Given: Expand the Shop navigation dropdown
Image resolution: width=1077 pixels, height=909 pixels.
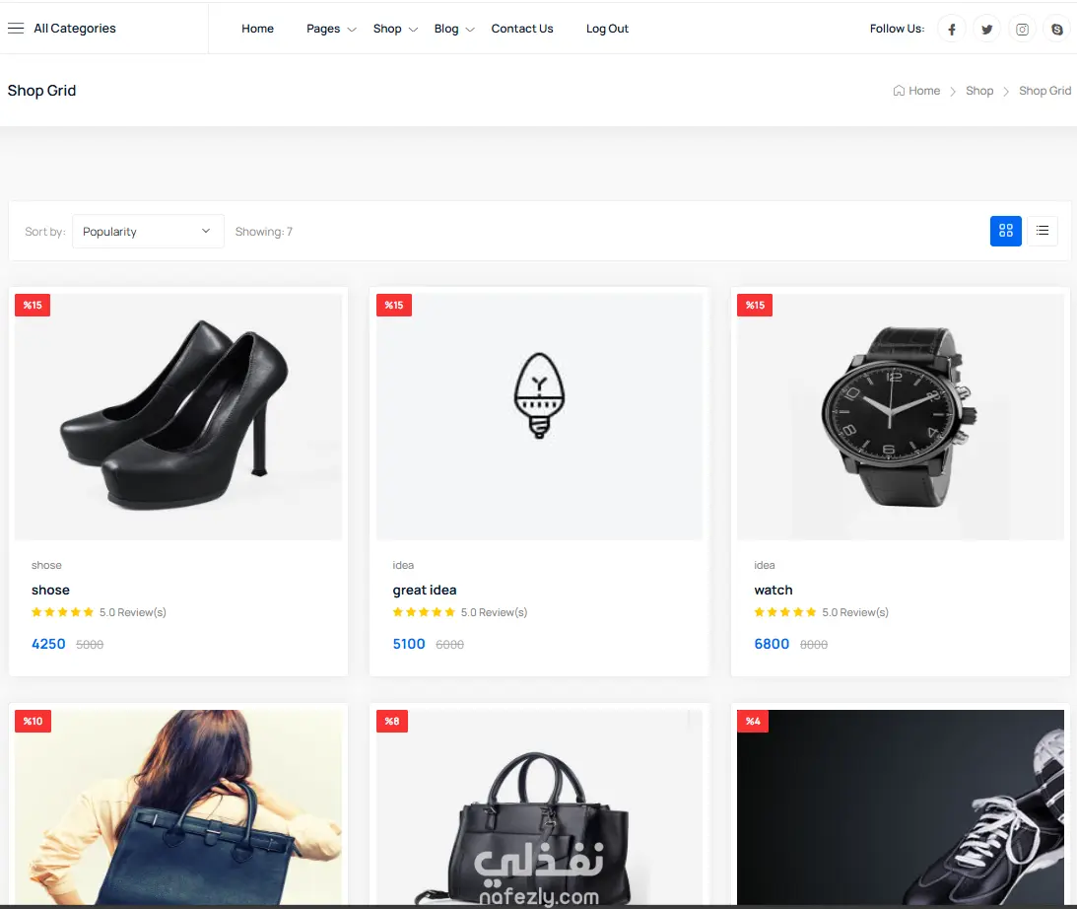Looking at the screenshot, I should point(395,29).
